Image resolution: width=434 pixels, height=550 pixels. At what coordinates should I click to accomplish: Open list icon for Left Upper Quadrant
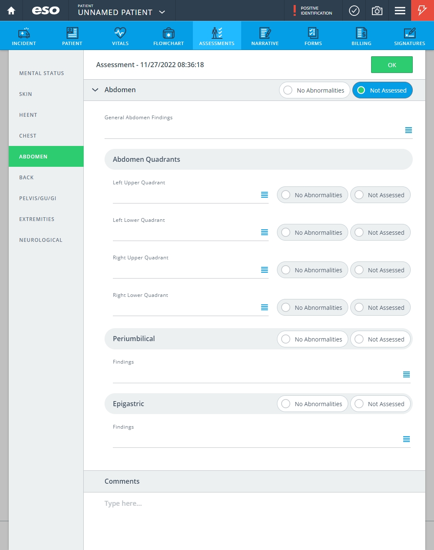coord(264,195)
